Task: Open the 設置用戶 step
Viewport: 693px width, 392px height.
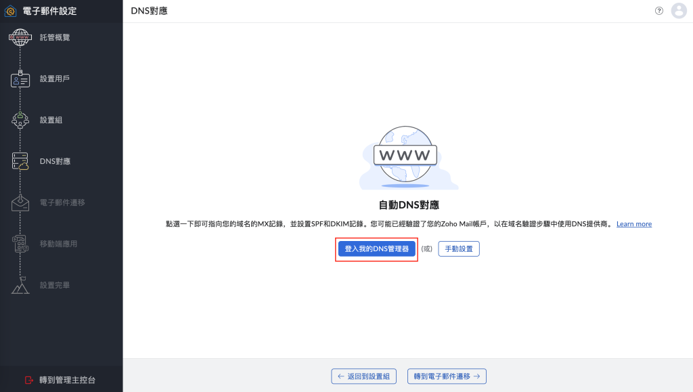Action: coord(55,79)
